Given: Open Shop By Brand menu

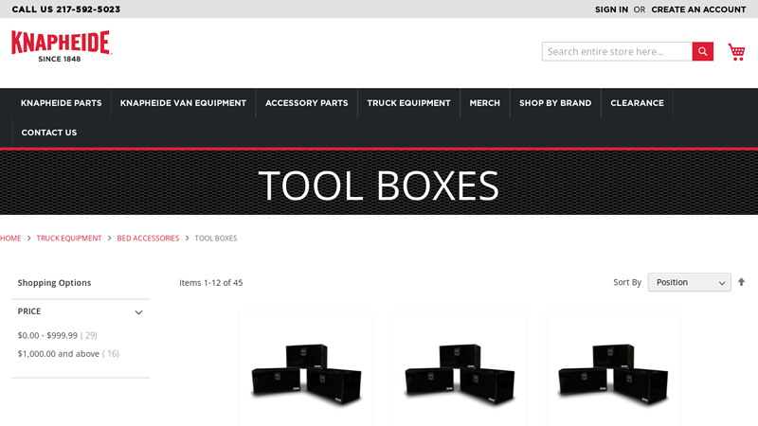Looking at the screenshot, I should tap(555, 103).
